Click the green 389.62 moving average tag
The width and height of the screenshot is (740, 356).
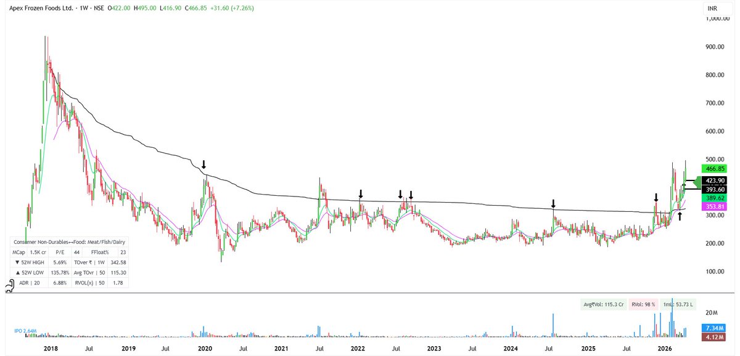click(x=715, y=198)
